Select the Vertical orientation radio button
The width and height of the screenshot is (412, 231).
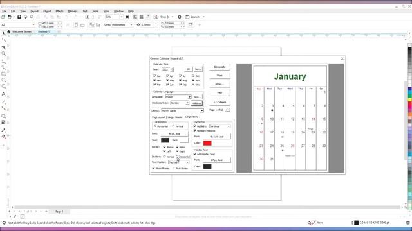(x=173, y=126)
